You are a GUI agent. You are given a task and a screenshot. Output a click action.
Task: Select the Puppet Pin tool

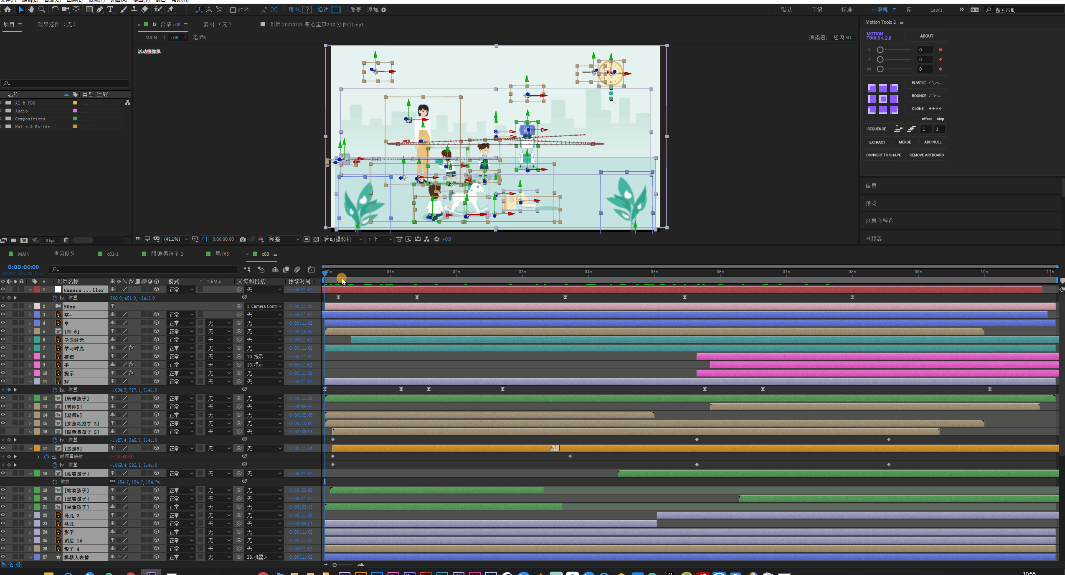click(x=171, y=9)
